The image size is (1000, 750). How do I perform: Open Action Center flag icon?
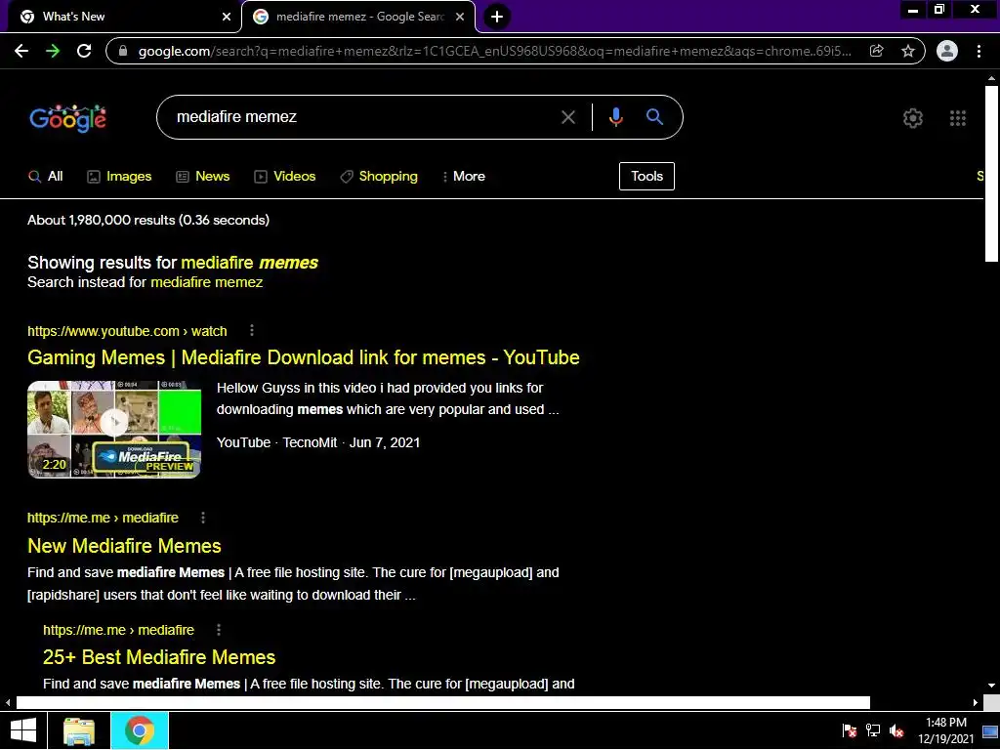click(850, 730)
